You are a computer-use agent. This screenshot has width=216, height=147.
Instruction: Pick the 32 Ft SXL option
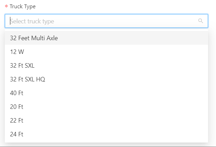click(22, 66)
